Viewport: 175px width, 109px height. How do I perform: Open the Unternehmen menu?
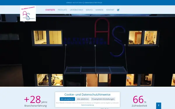pos(76,10)
